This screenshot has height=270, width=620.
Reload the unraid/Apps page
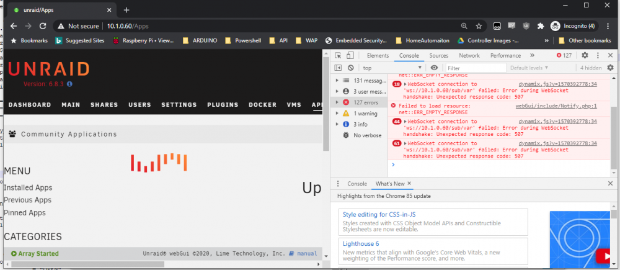coord(43,26)
